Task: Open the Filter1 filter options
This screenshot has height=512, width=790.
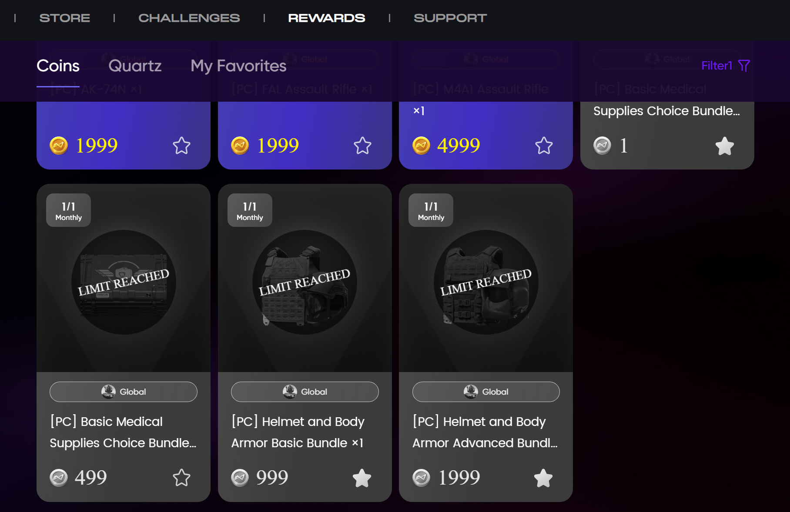Action: point(725,66)
